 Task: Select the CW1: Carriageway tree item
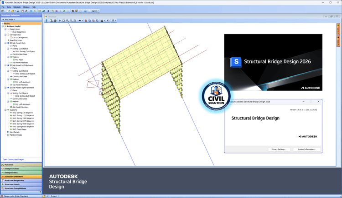[20, 38]
